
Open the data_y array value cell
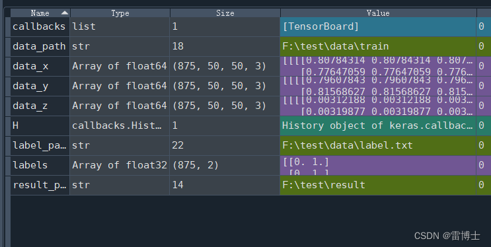click(x=378, y=86)
